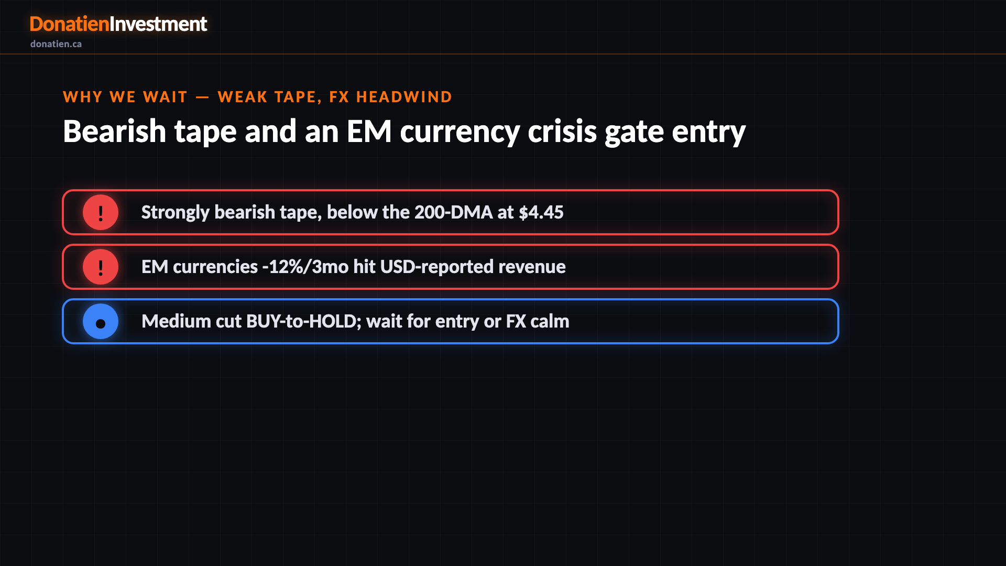Click 'USD-reported revenue' in second card
Screen dimensions: 1006x566
pyautogui.click(x=473, y=267)
